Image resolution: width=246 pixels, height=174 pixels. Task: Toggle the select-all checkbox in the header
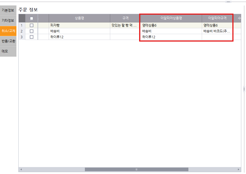point(31,18)
